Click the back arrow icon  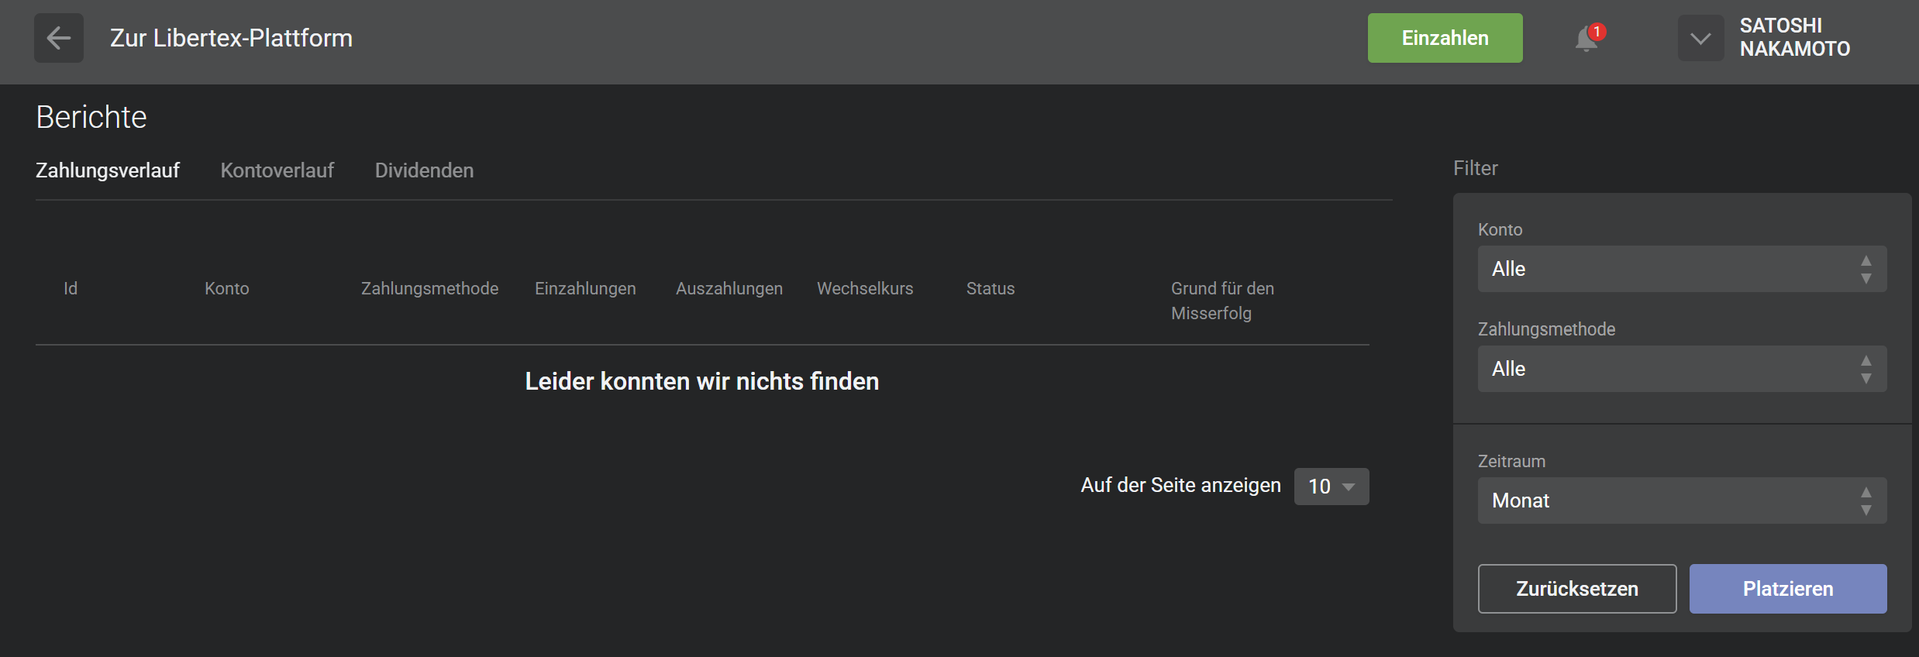click(59, 38)
